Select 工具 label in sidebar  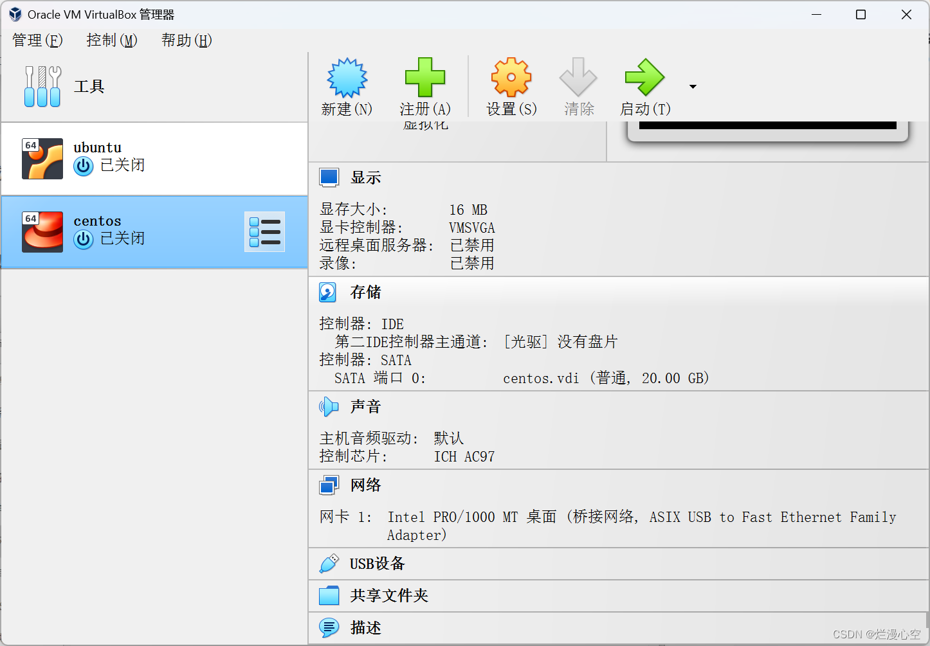pos(89,87)
